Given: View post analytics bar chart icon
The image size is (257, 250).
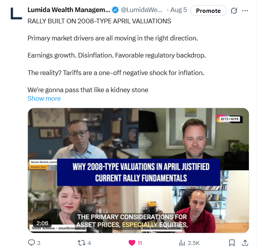Looking at the screenshot, I should click(x=182, y=243).
